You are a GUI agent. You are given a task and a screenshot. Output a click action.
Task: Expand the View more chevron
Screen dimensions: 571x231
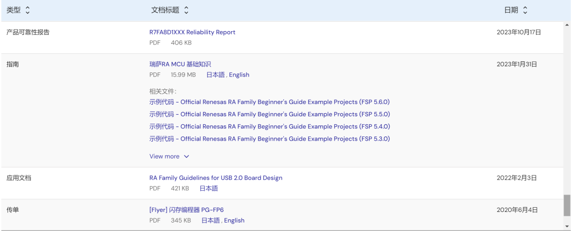[x=186, y=156]
